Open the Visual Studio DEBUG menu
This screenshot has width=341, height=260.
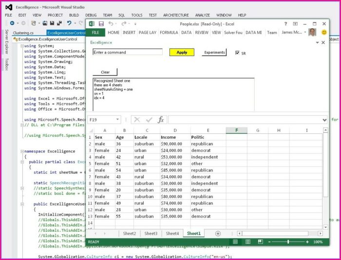(91, 15)
